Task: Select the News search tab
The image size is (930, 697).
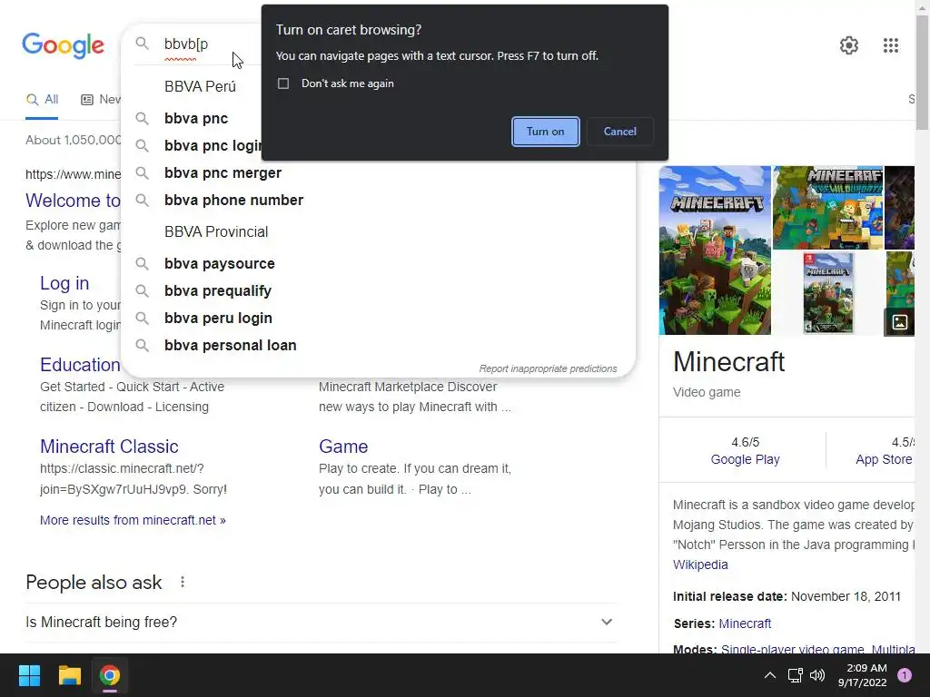Action: (x=101, y=100)
